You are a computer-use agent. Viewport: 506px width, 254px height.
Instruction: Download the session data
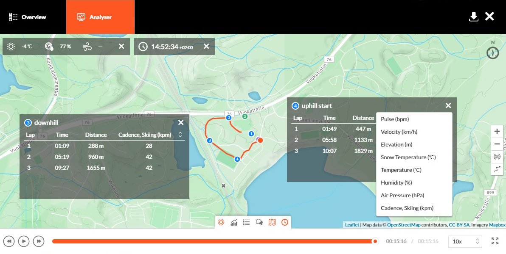[x=473, y=17]
